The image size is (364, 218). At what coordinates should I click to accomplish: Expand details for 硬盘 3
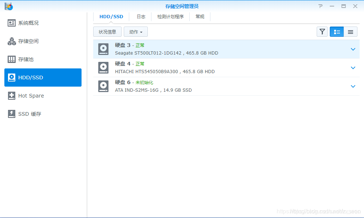[x=353, y=49]
